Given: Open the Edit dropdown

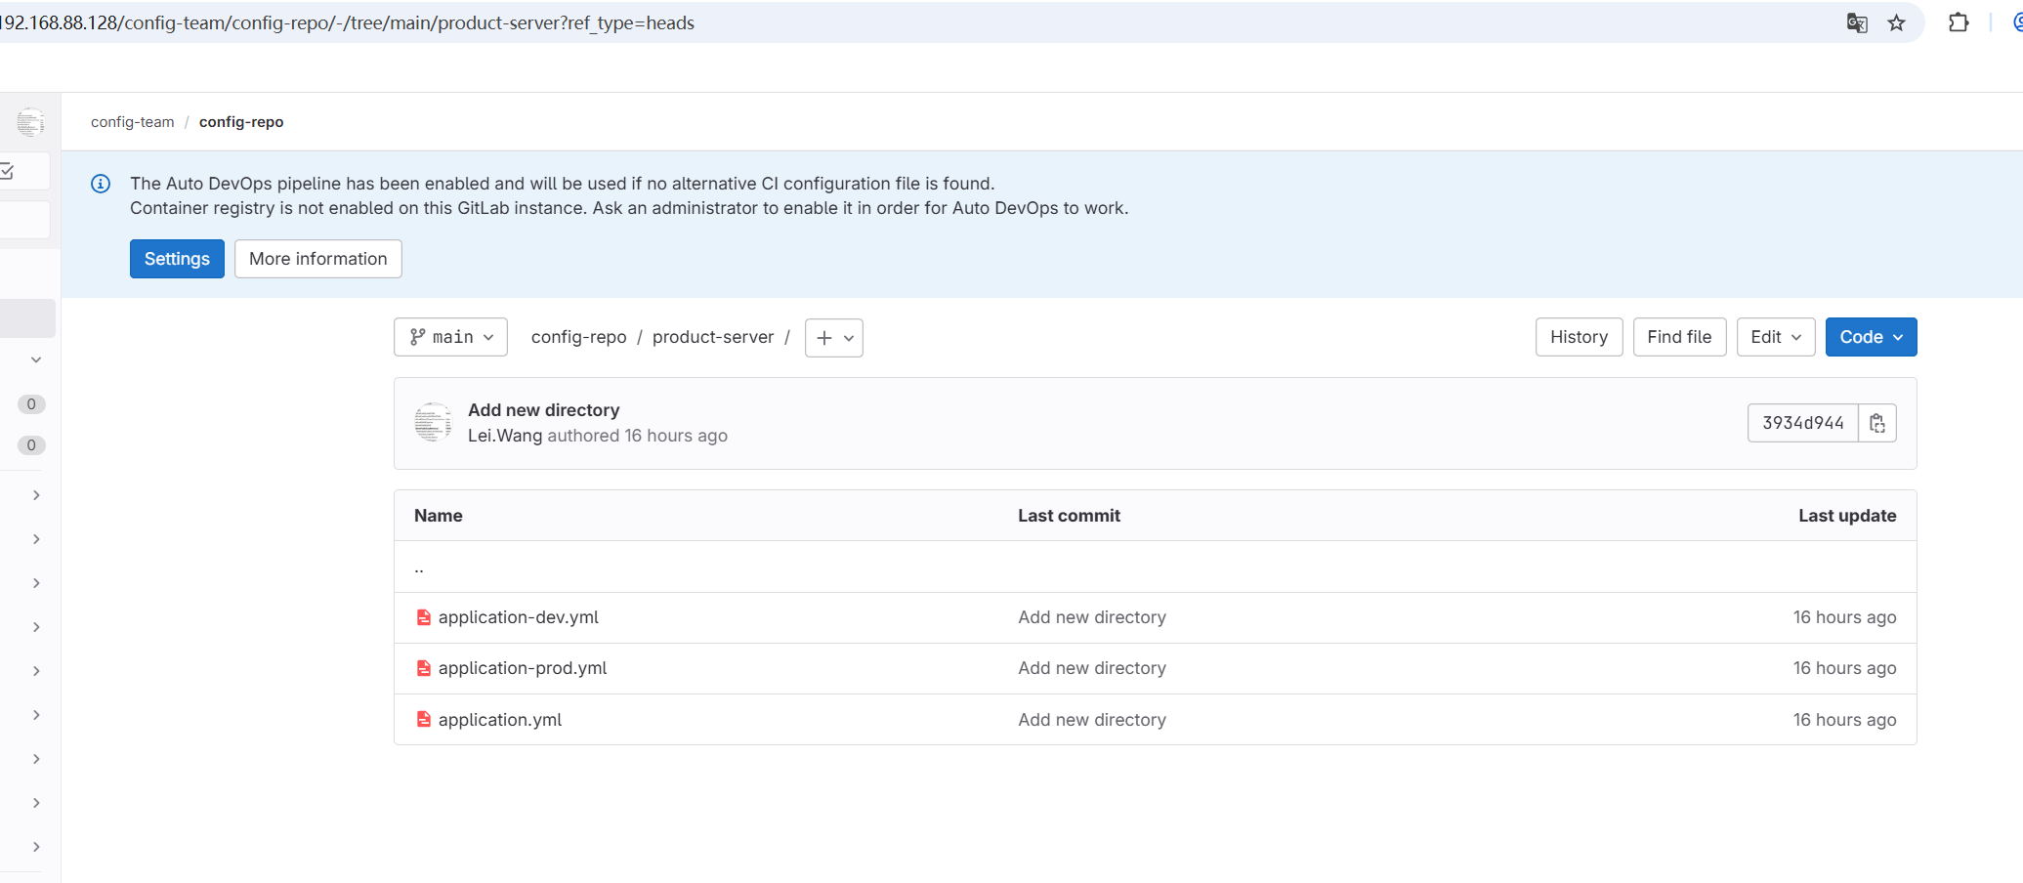Looking at the screenshot, I should tap(1776, 337).
